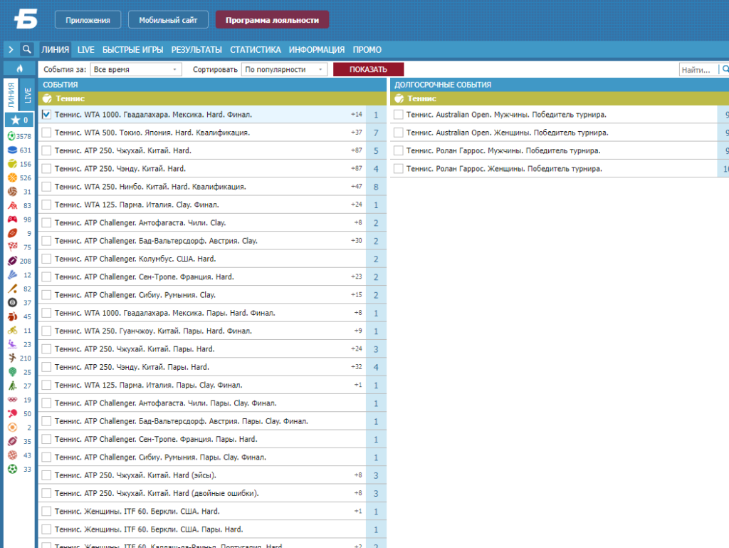Viewport: 729px width, 548px height.
Task: Open the 'По популярности' sort dropdown
Action: pos(284,69)
